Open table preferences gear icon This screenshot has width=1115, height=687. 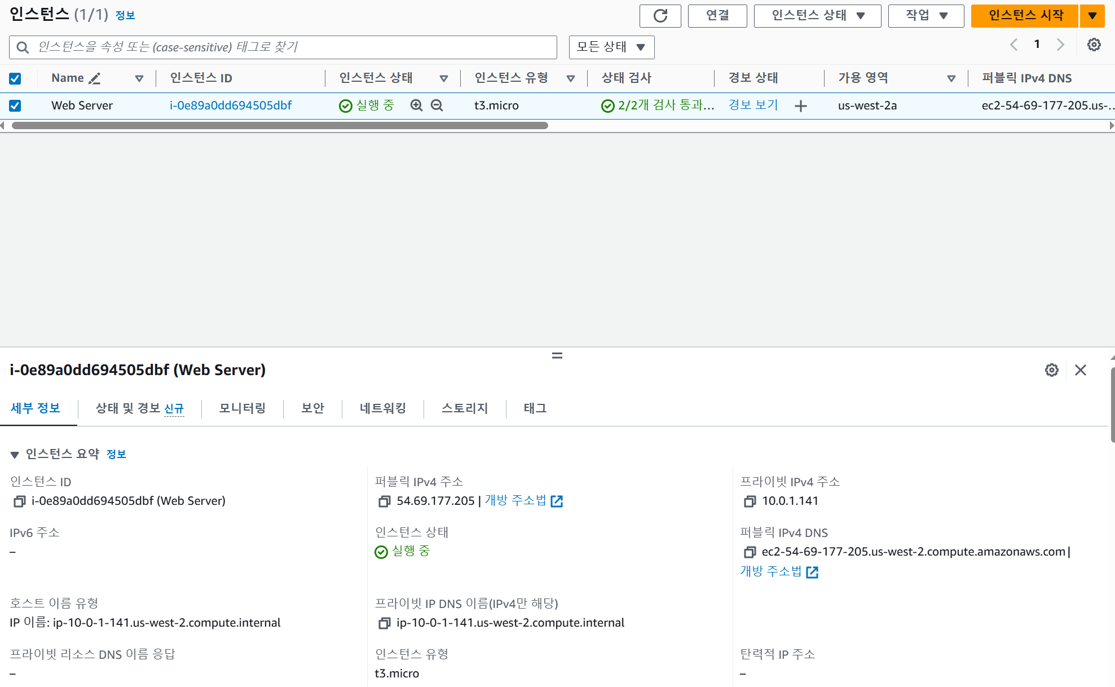coord(1094,45)
